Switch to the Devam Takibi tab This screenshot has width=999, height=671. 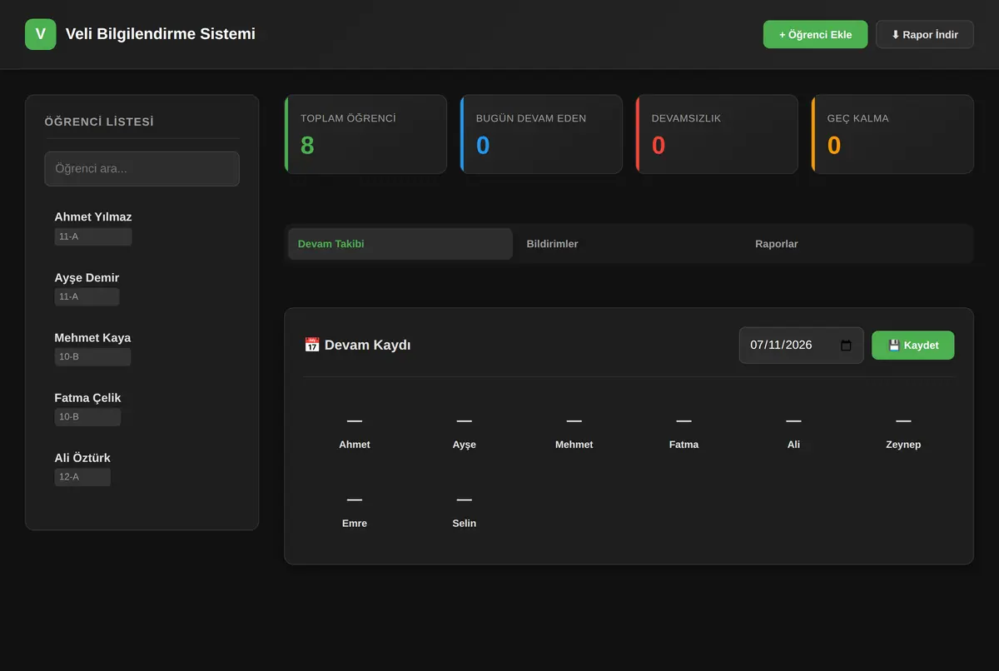(400, 244)
